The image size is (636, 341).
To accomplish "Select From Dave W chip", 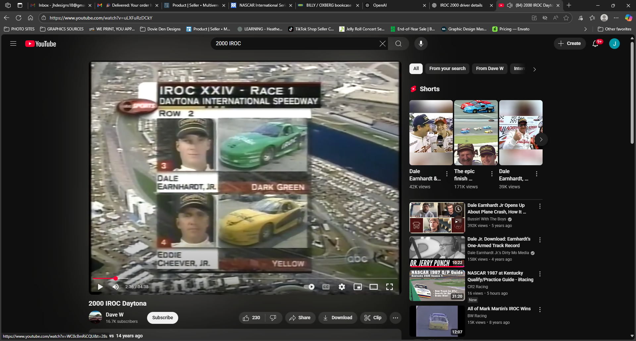I will [490, 69].
